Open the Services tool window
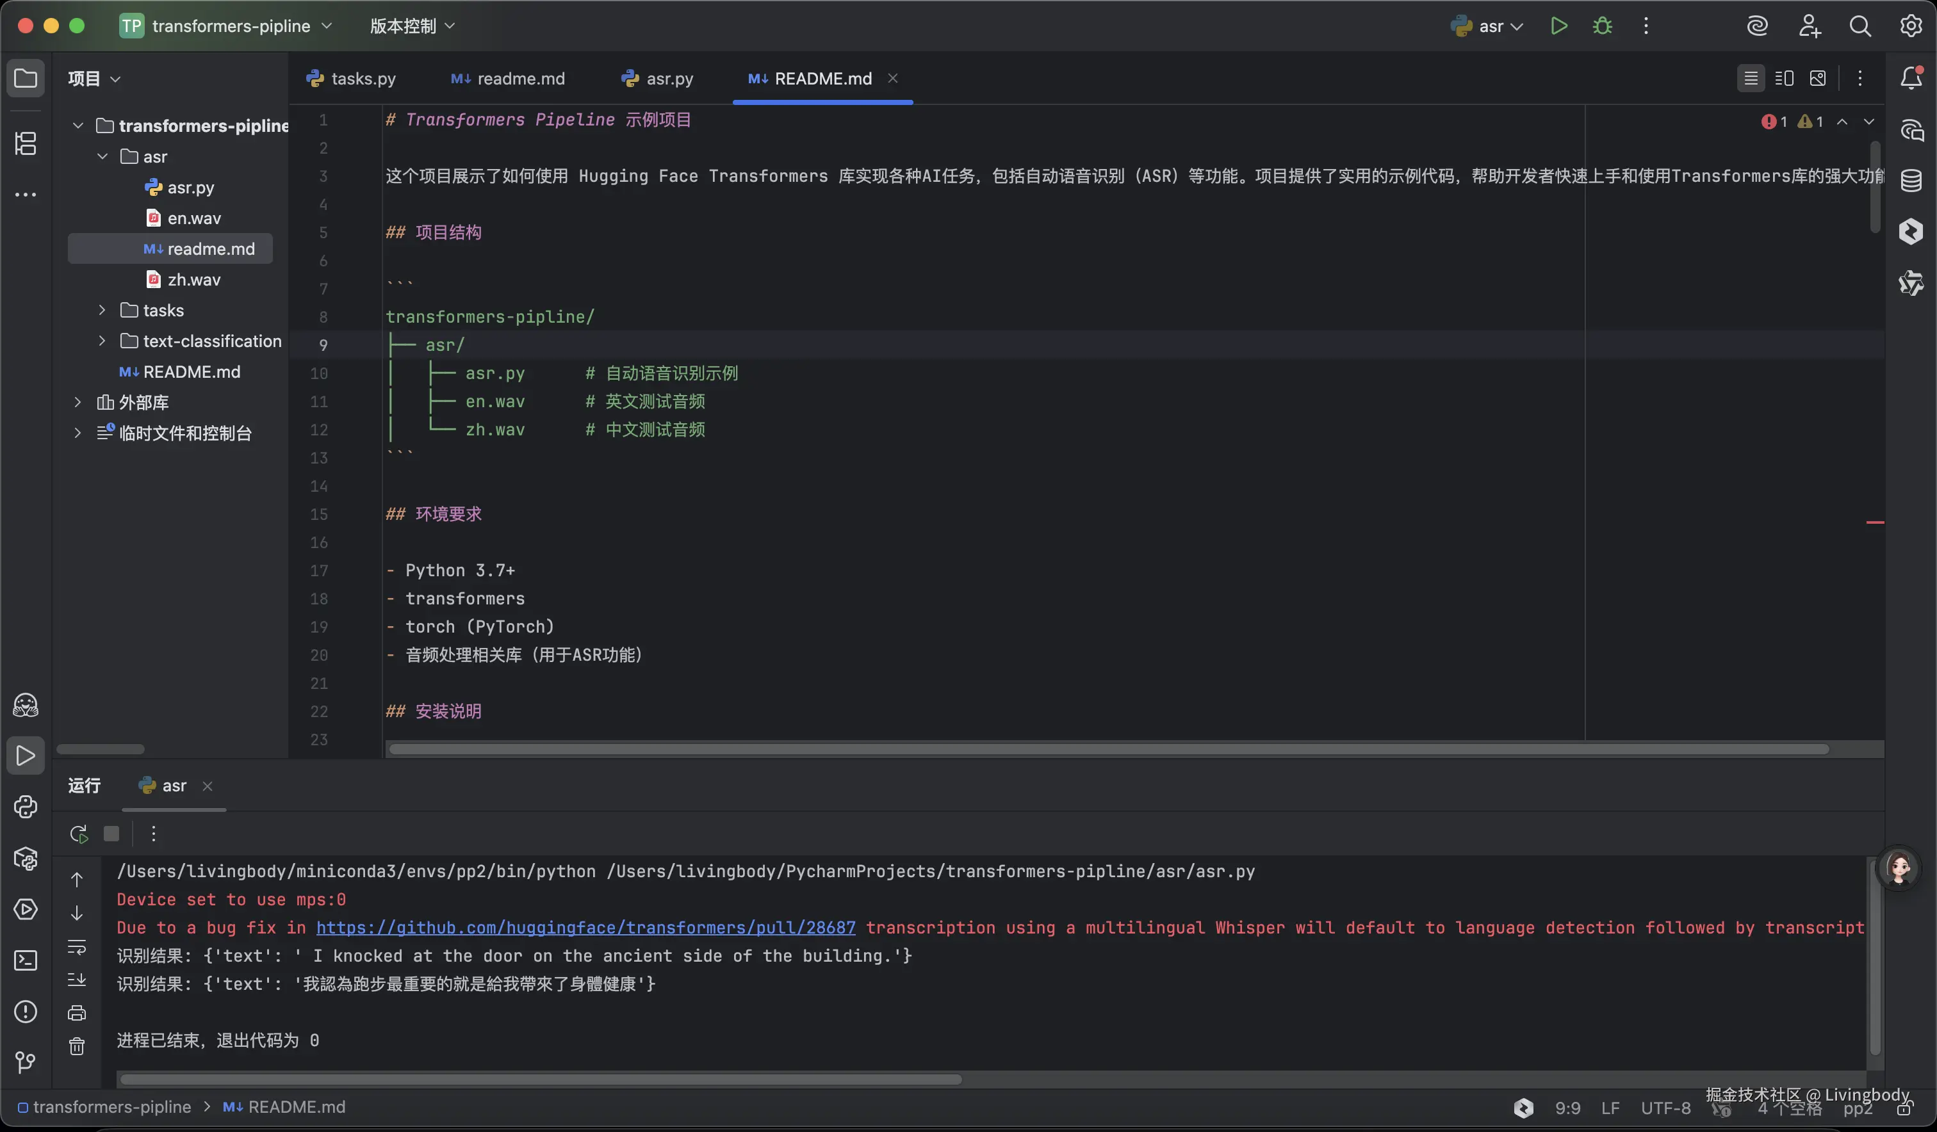Image resolution: width=1937 pixels, height=1132 pixels. tap(26, 910)
